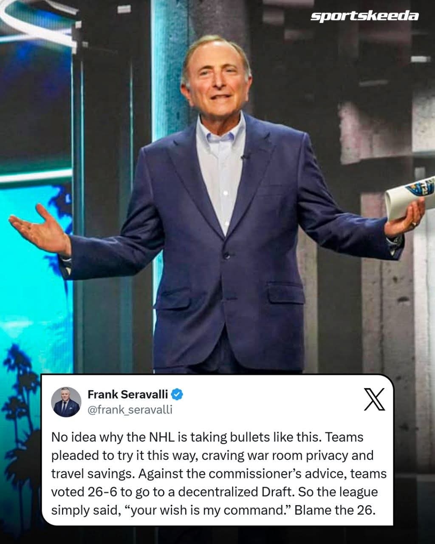This screenshot has height=544, width=435.
Task: Click the blue verified checkmark badge
Action: tap(177, 394)
